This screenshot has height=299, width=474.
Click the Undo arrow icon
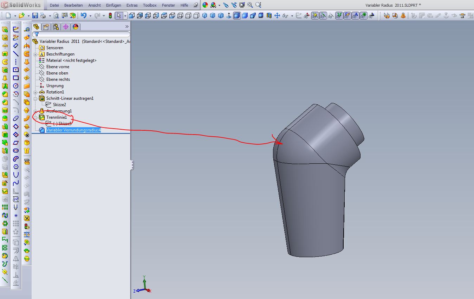coord(83,15)
